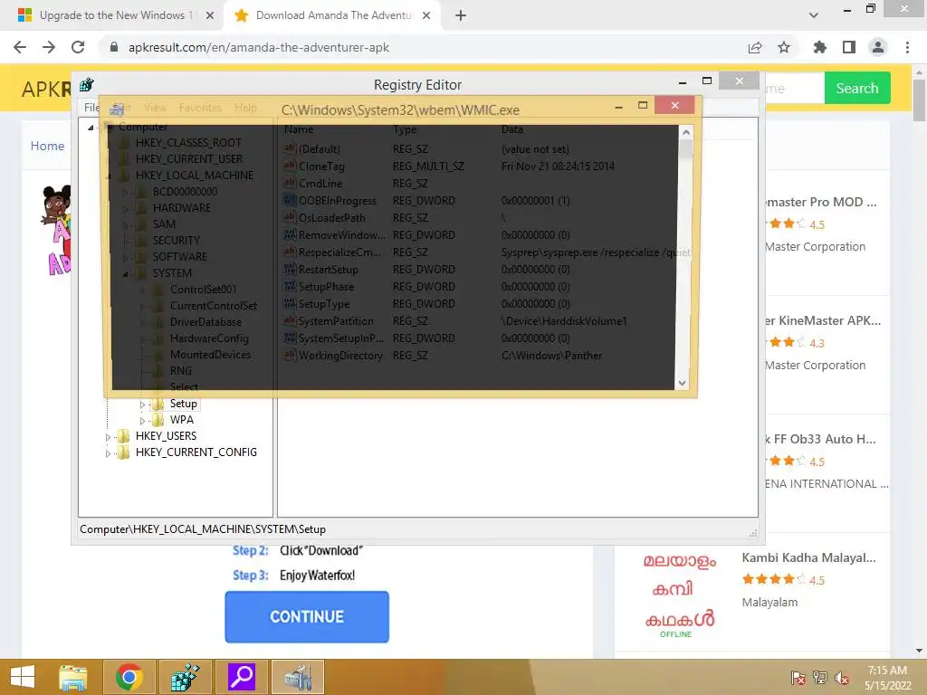Open Chrome extensions puzzle icon
The width and height of the screenshot is (927, 695).
pyautogui.click(x=820, y=47)
